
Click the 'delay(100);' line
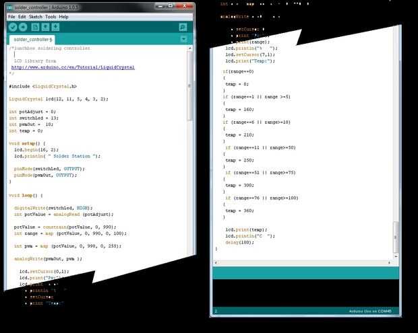pyautogui.click(x=239, y=242)
